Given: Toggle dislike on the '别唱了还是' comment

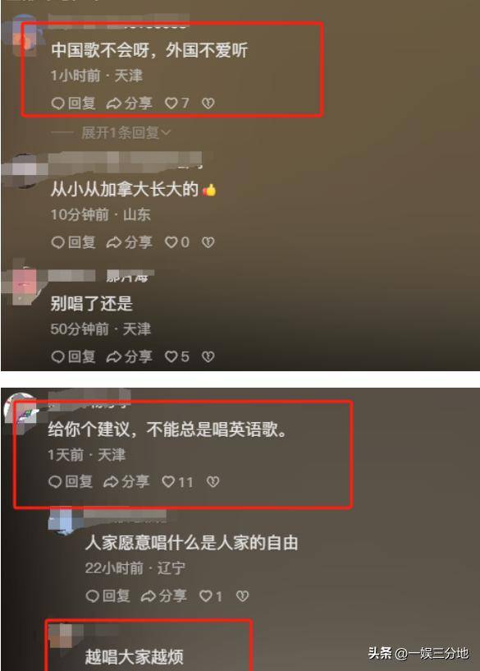Looking at the screenshot, I should coord(208,356).
